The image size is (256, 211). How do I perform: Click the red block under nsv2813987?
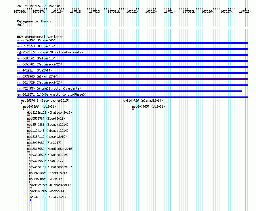pyautogui.click(x=28, y=152)
